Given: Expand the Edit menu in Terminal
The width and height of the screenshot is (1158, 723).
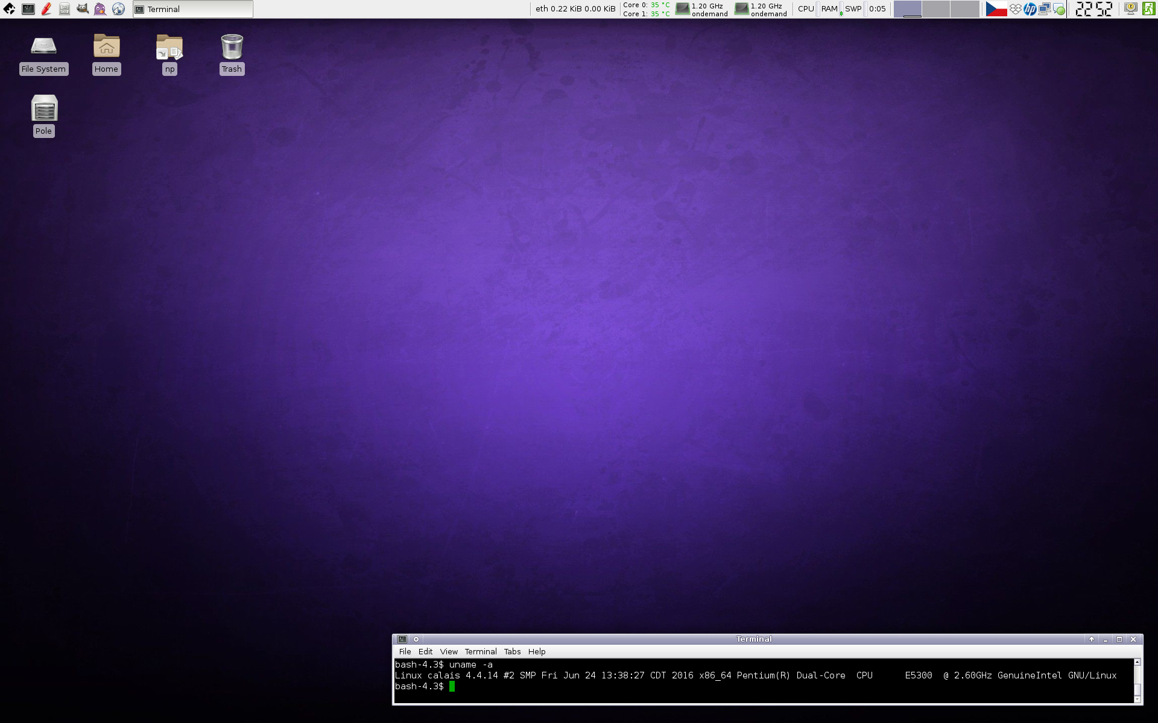Looking at the screenshot, I should 425,651.
